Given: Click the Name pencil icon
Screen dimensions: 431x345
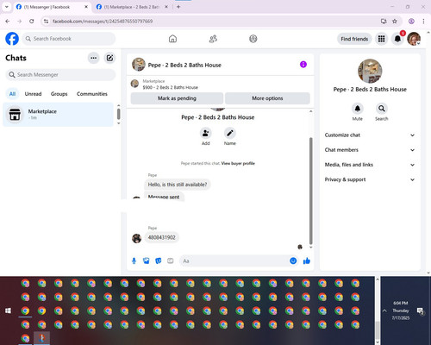Looking at the screenshot, I should coord(230,133).
